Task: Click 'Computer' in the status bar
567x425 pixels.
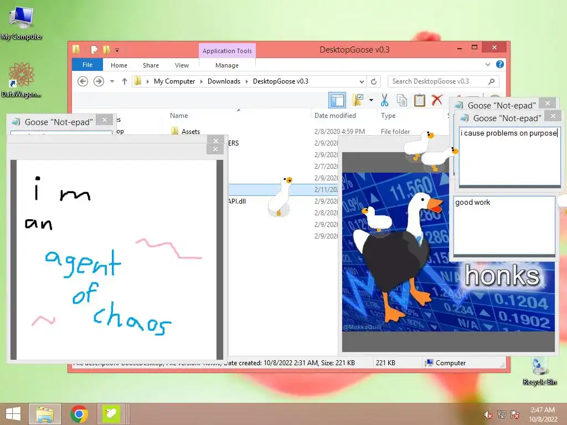Action: pos(451,363)
